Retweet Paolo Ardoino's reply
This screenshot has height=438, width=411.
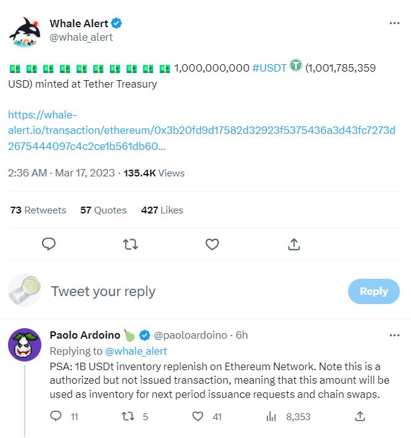pyautogui.click(x=128, y=417)
